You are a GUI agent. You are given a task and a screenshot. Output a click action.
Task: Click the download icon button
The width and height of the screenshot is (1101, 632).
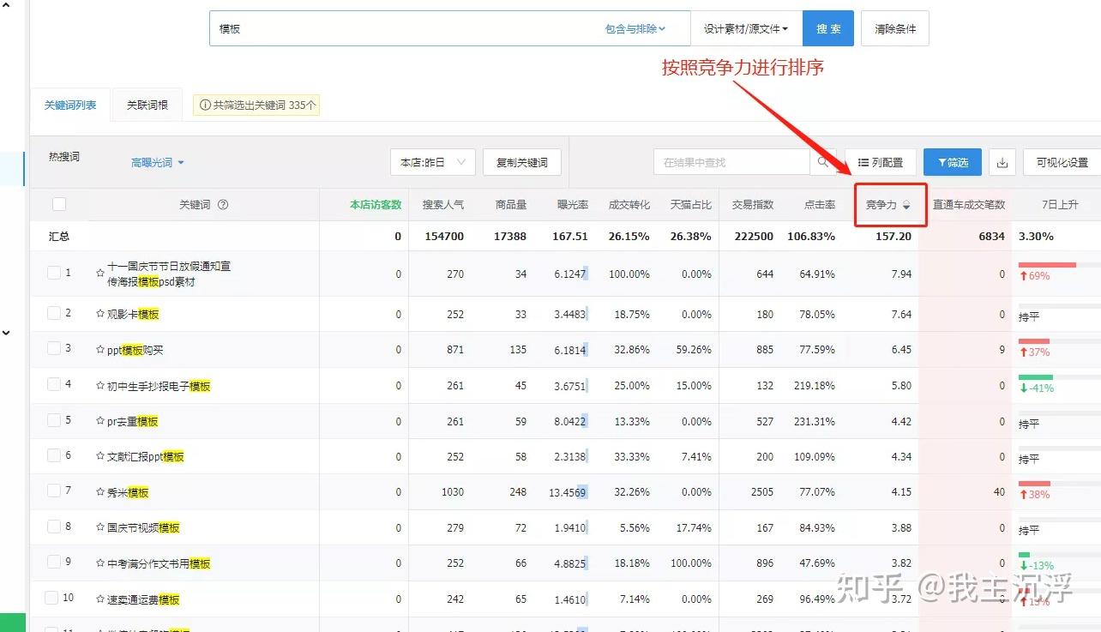pyautogui.click(x=1002, y=162)
